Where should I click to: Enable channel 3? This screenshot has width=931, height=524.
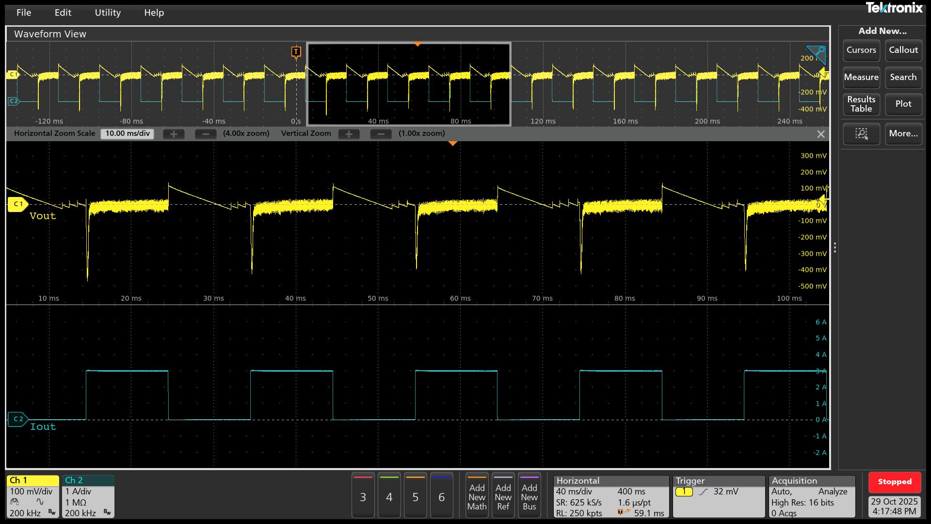[363, 496]
